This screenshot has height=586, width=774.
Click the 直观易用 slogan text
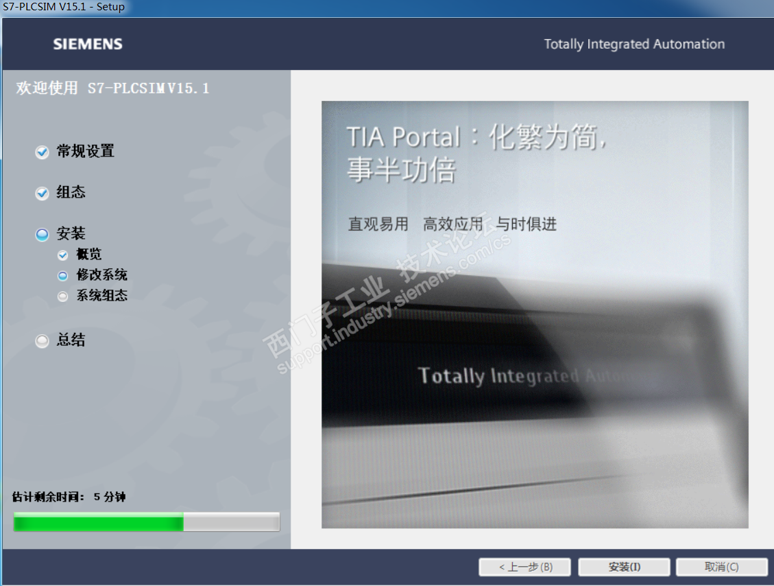378,224
